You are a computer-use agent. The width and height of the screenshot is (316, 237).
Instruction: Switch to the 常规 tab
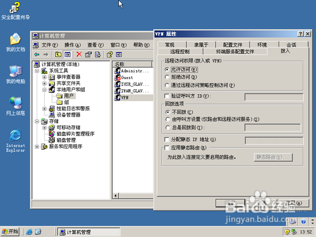(169, 45)
